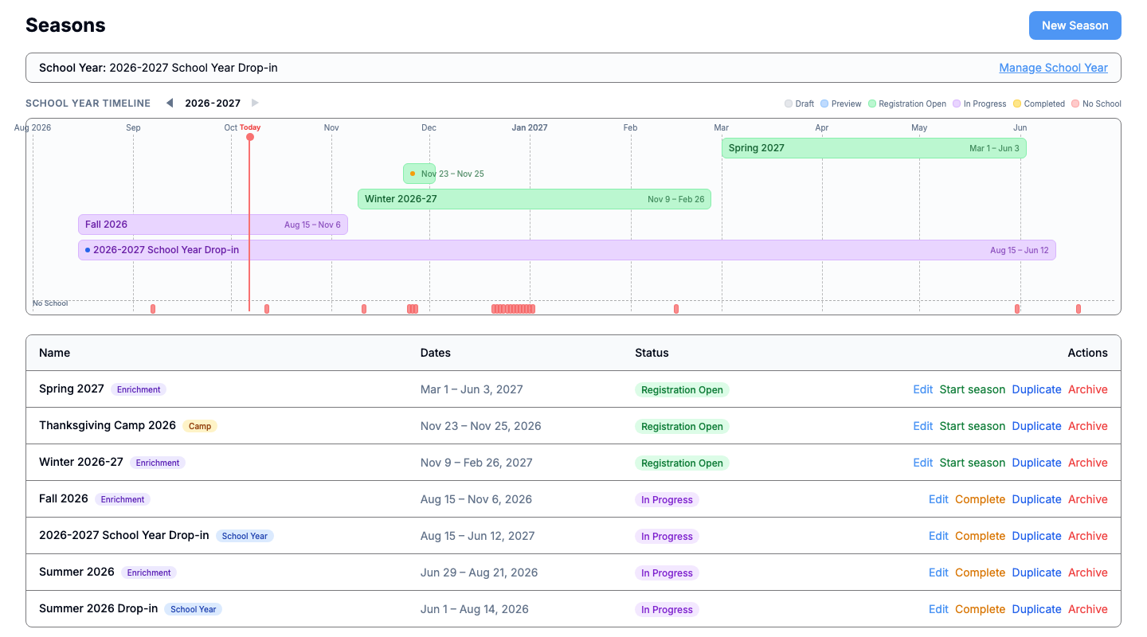Archive 2026-2027 School Year Drop-in row
Screen dimensions: 1147x637
pos(1088,536)
